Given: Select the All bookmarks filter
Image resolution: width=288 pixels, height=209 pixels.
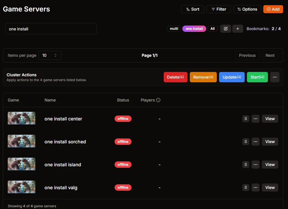Looking at the screenshot, I should [x=212, y=28].
